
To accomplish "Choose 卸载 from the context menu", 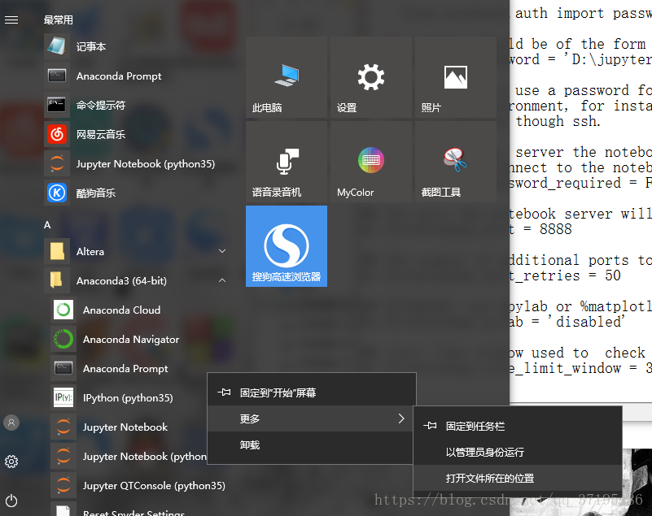I will (x=310, y=445).
